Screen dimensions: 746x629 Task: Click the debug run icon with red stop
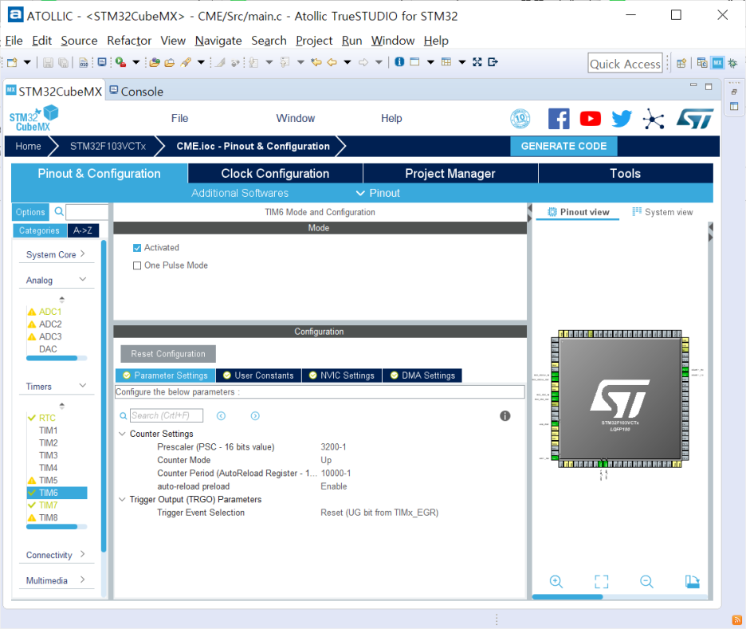click(x=121, y=62)
